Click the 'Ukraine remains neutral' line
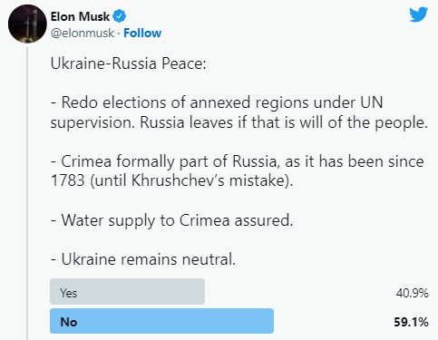Viewport: 438px width, 340px height. coord(143,259)
